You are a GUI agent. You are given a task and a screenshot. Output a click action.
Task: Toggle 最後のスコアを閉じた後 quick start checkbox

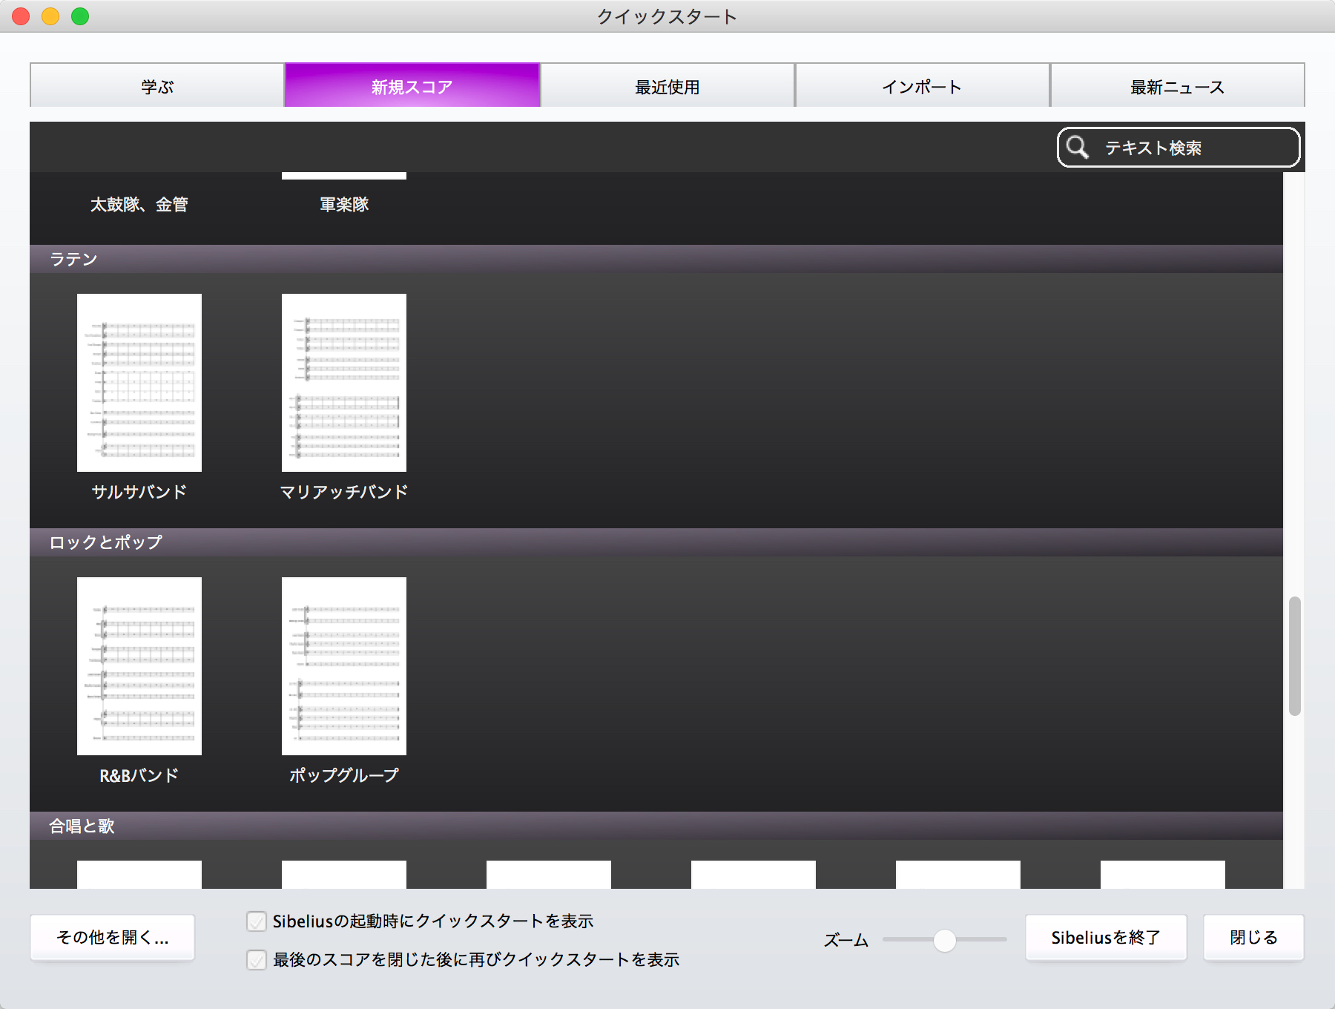click(257, 960)
